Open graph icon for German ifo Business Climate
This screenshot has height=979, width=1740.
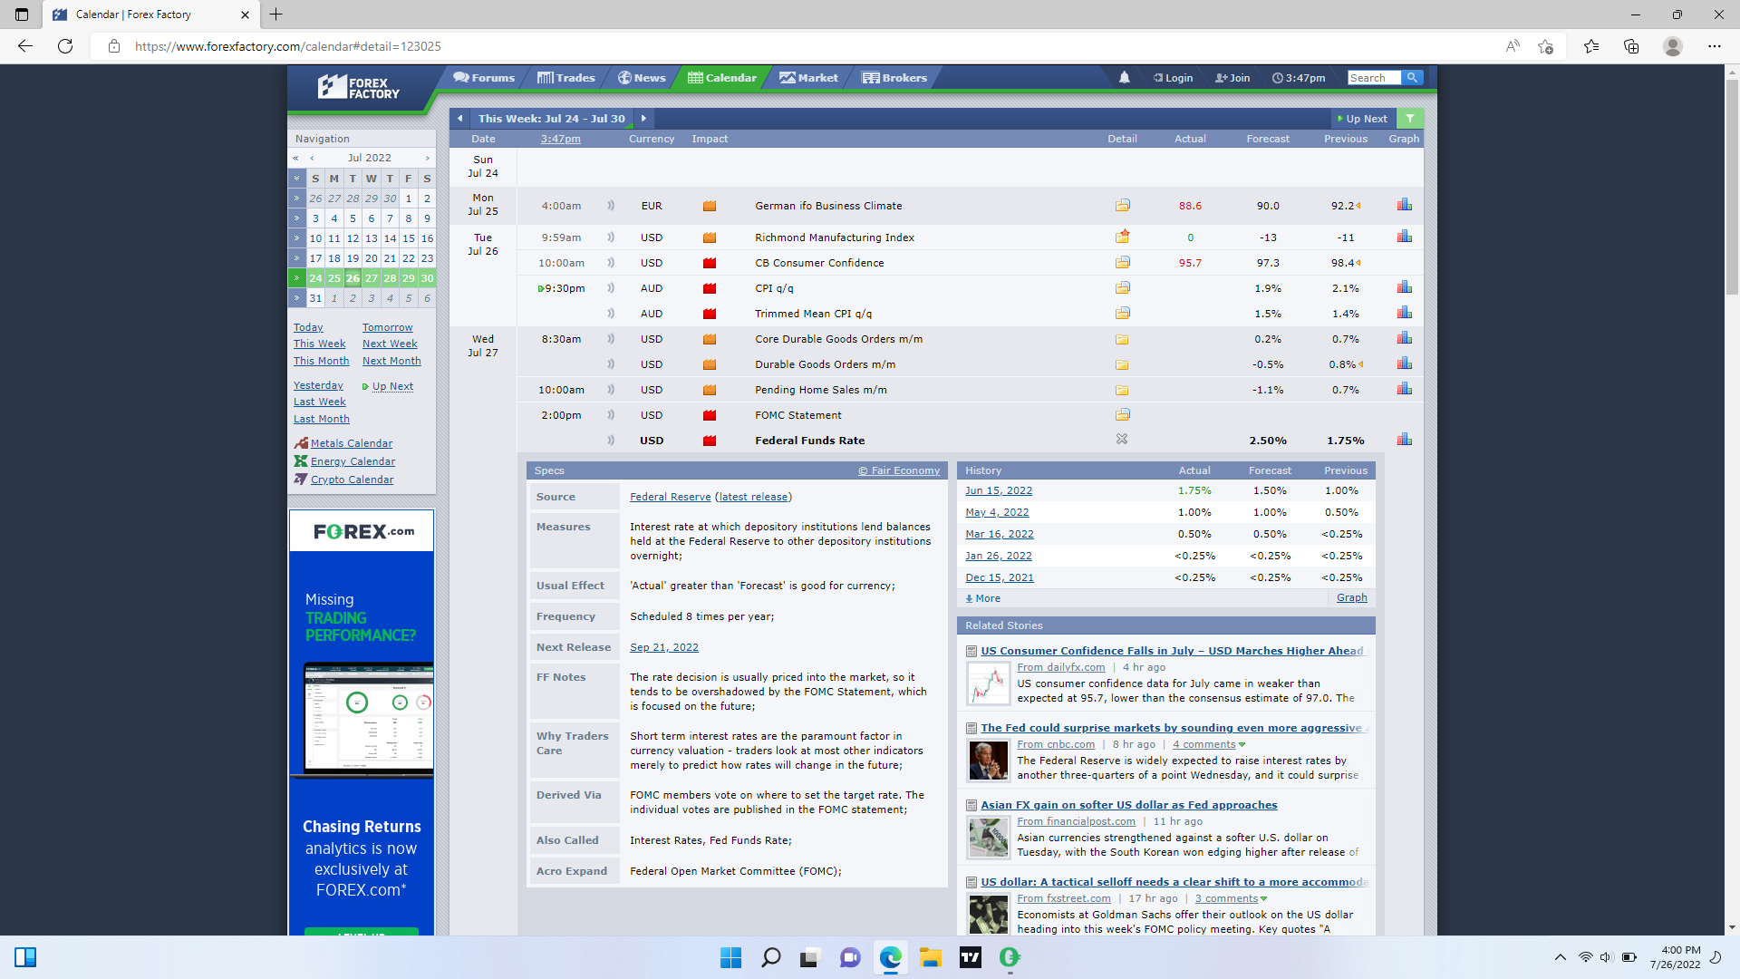pos(1404,205)
